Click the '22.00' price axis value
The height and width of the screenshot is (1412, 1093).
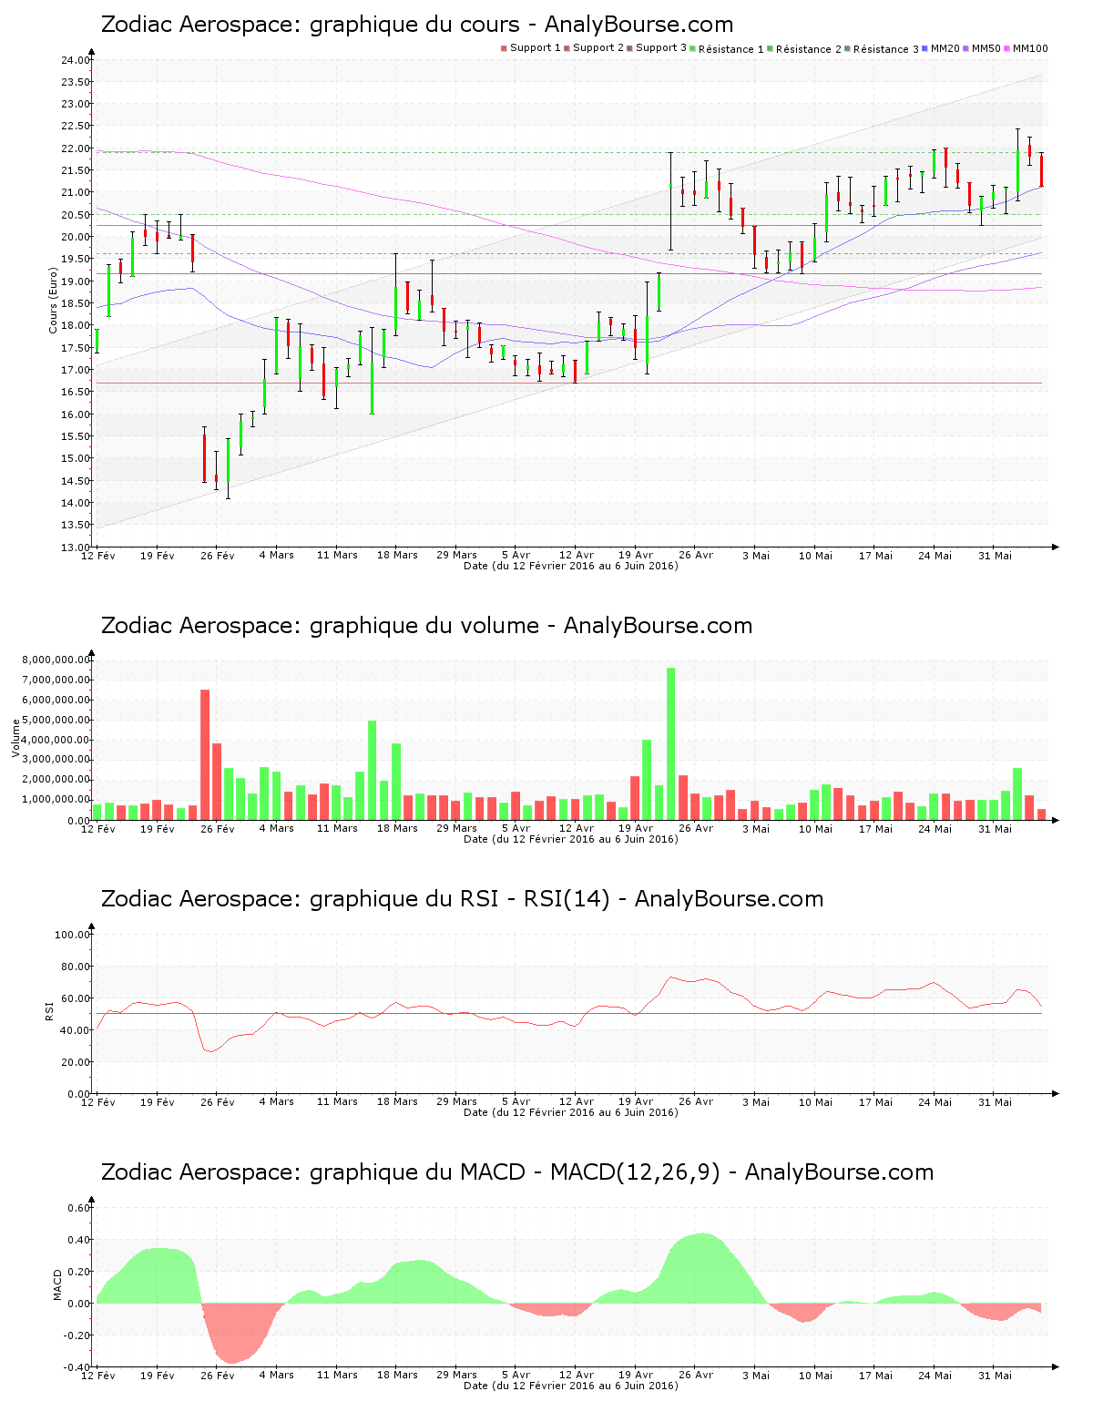[x=75, y=148]
